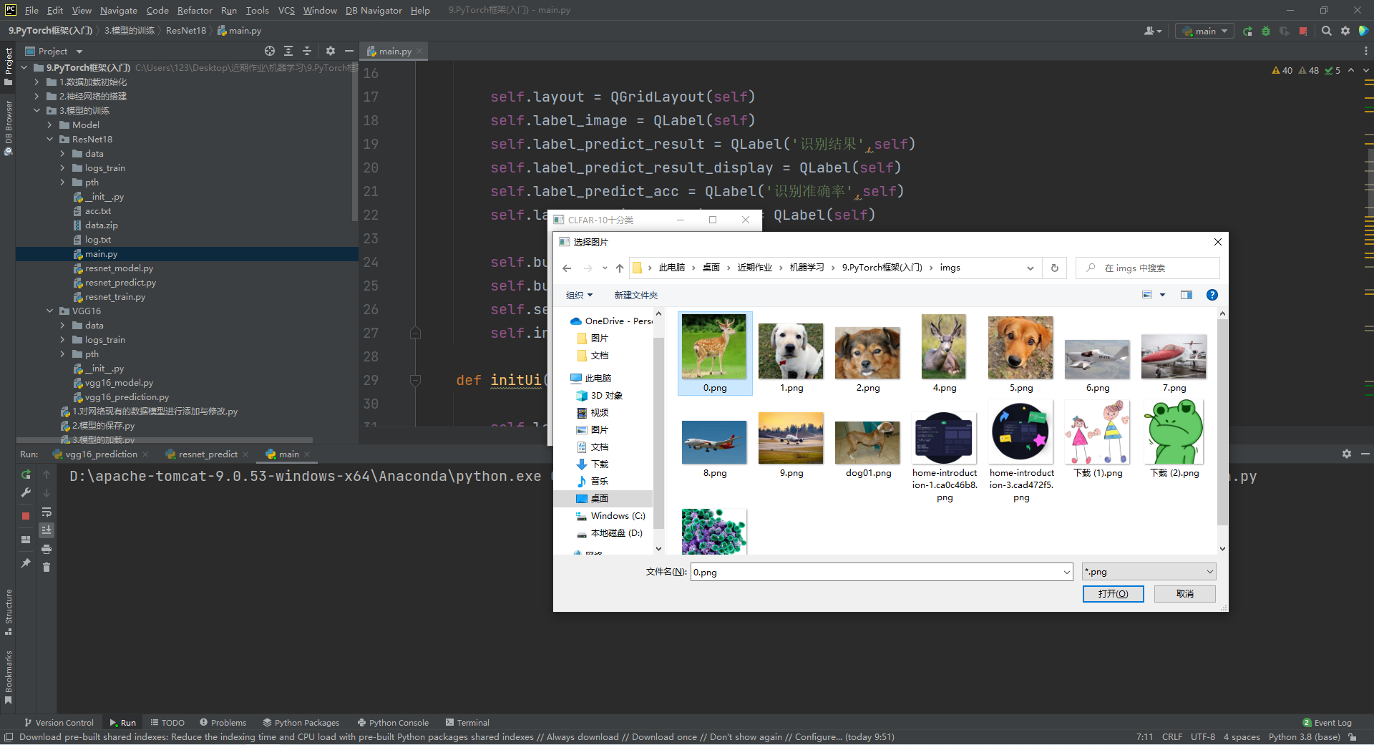Toggle preview pane in file dialog
The height and width of the screenshot is (745, 1374).
1187,295
